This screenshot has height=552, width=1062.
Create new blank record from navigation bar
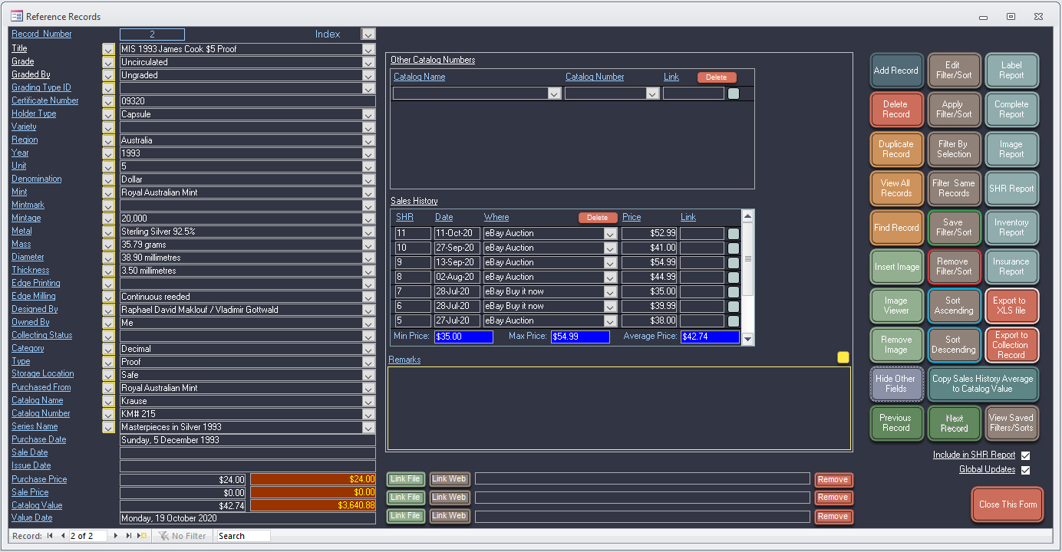pyautogui.click(x=142, y=536)
